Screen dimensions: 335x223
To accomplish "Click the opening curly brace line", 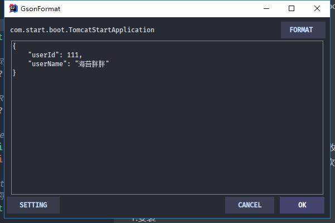I will point(14,46).
